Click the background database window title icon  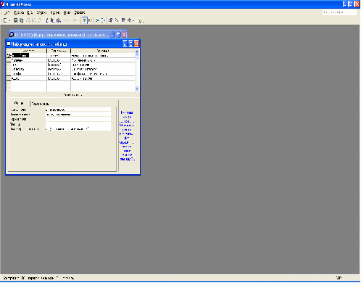click(x=12, y=35)
